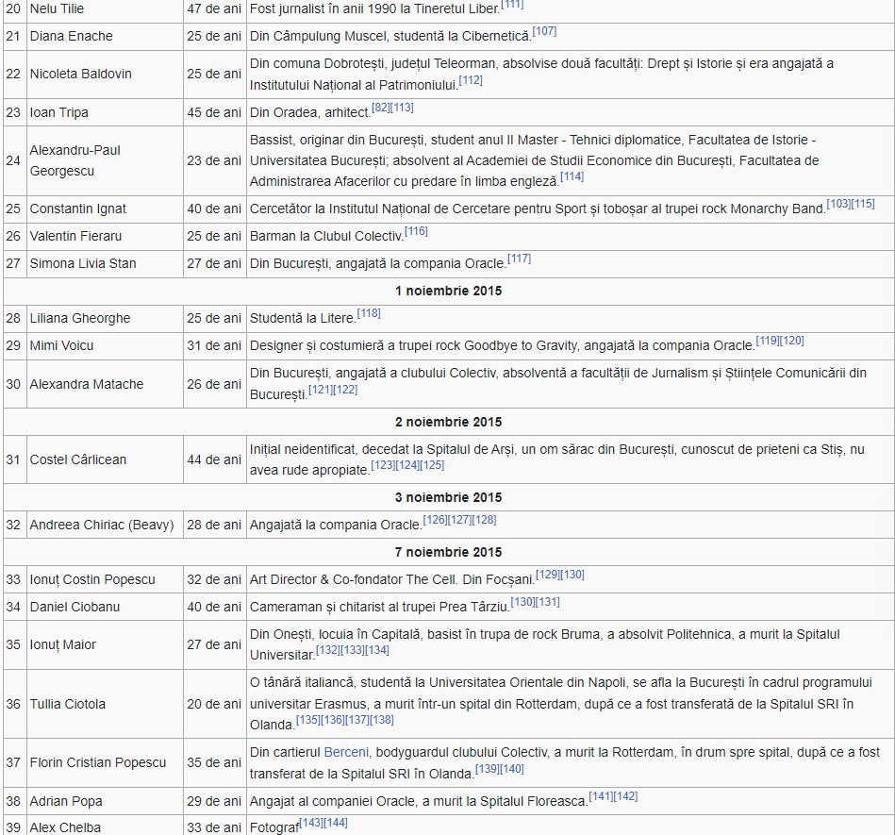Click the name Ioan Tripa

58,113
